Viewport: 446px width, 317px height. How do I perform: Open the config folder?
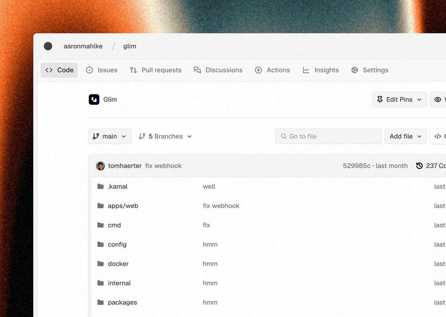117,245
